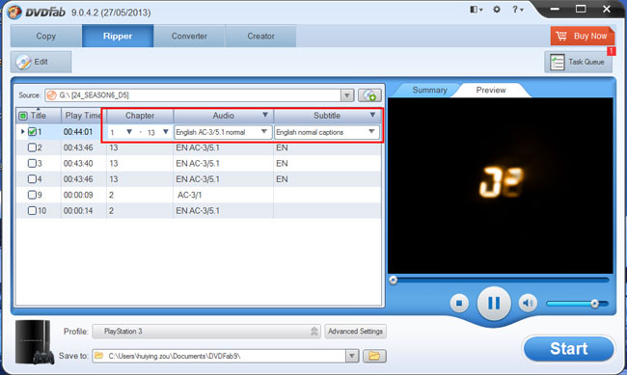Check title 4 checkbox
Image resolution: width=627 pixels, height=375 pixels.
33,179
